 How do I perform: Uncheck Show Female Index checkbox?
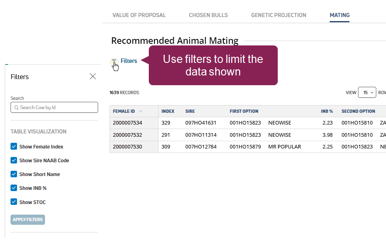(14, 146)
